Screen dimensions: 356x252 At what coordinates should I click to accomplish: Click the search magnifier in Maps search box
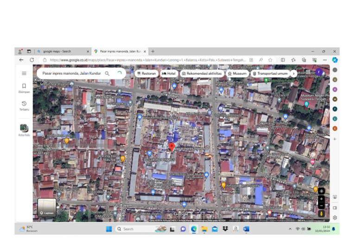107,73
